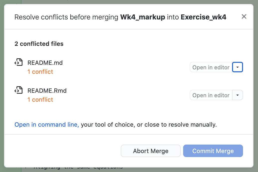Close the resolve conflicts dialog
Screen dimensions: 258x172
244,17
